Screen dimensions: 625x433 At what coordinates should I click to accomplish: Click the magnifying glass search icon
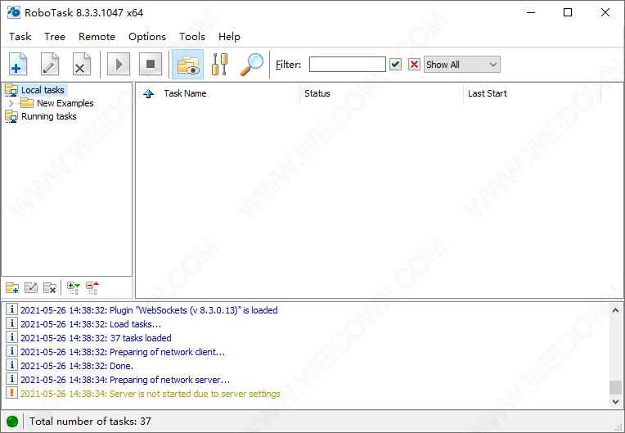point(252,64)
